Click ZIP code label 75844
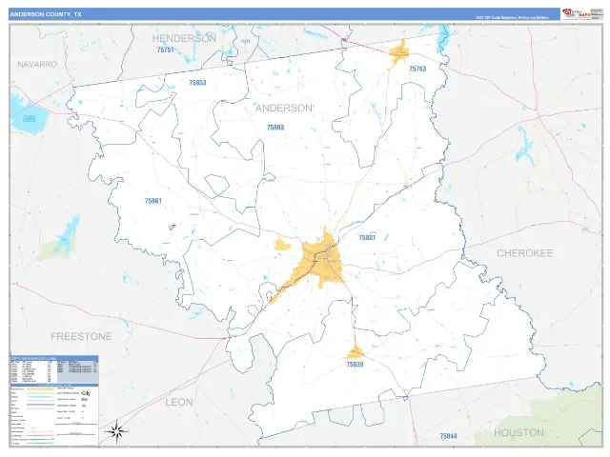Image resolution: width=610 pixels, height=457 pixels. (x=448, y=436)
